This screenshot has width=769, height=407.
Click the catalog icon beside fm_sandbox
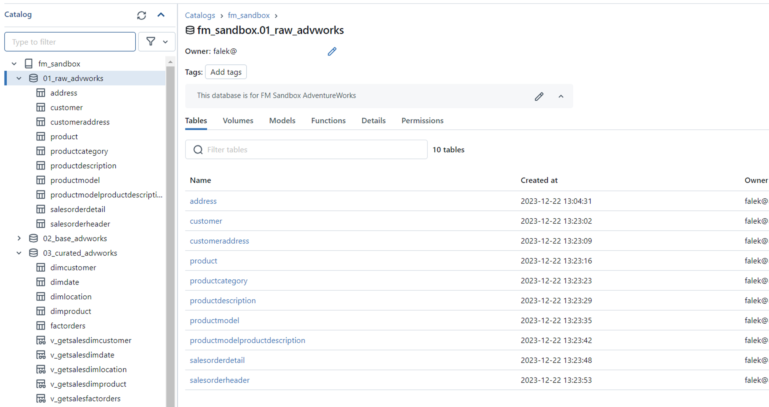coord(29,64)
